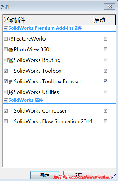Check SolidWorks Routing startup checkbox
The image size is (118, 181).
click(x=105, y=60)
